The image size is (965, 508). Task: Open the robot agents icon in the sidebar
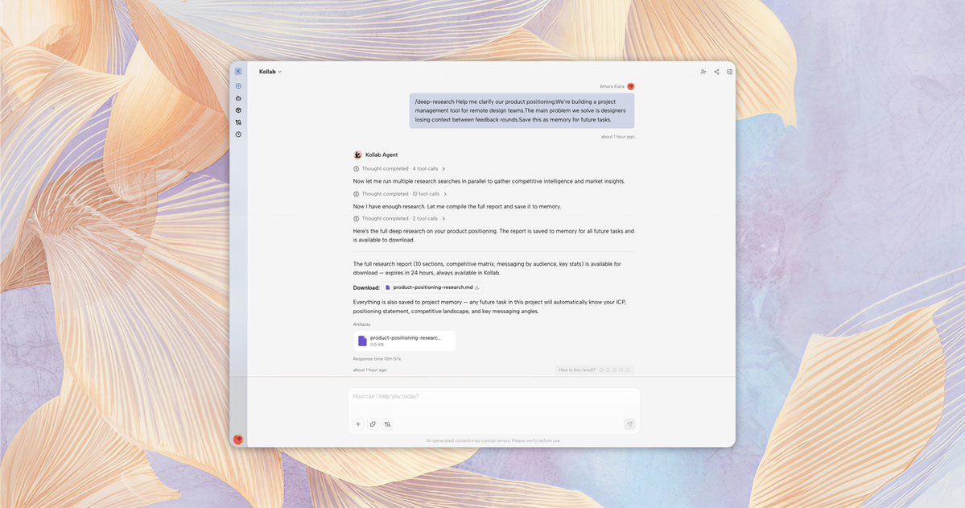[x=238, y=98]
